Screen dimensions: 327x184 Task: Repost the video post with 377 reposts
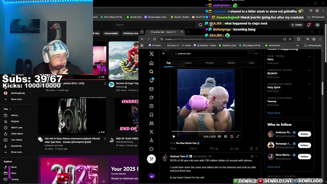[x=194, y=148]
